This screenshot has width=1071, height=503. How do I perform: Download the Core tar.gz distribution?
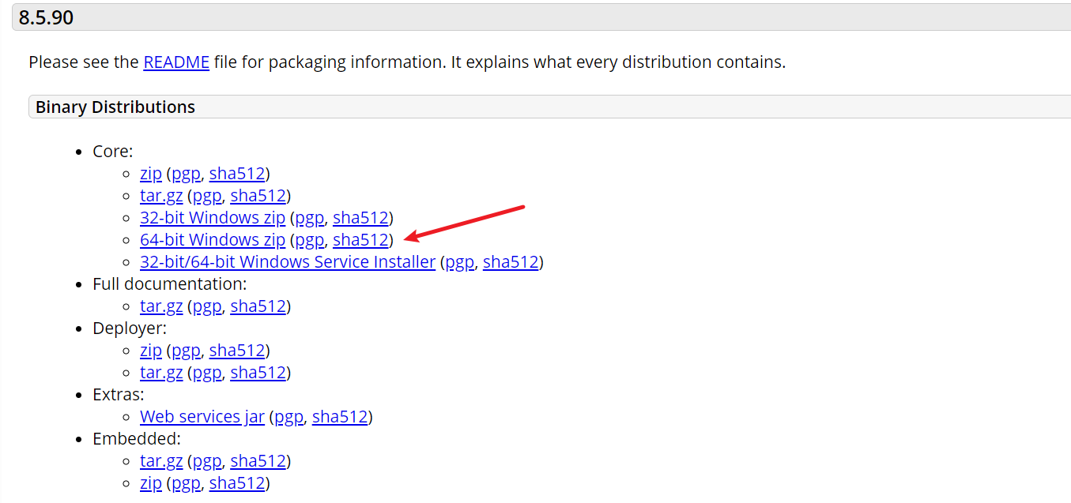coord(161,196)
